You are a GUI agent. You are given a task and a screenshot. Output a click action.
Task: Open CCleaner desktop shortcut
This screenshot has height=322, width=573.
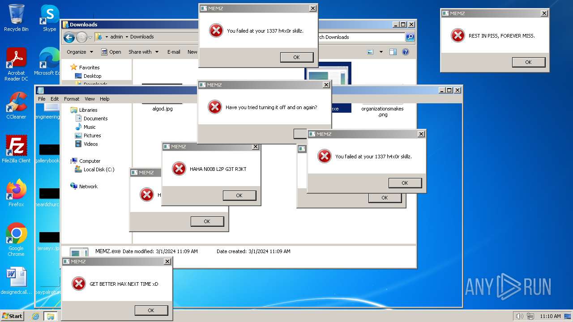coord(16,106)
